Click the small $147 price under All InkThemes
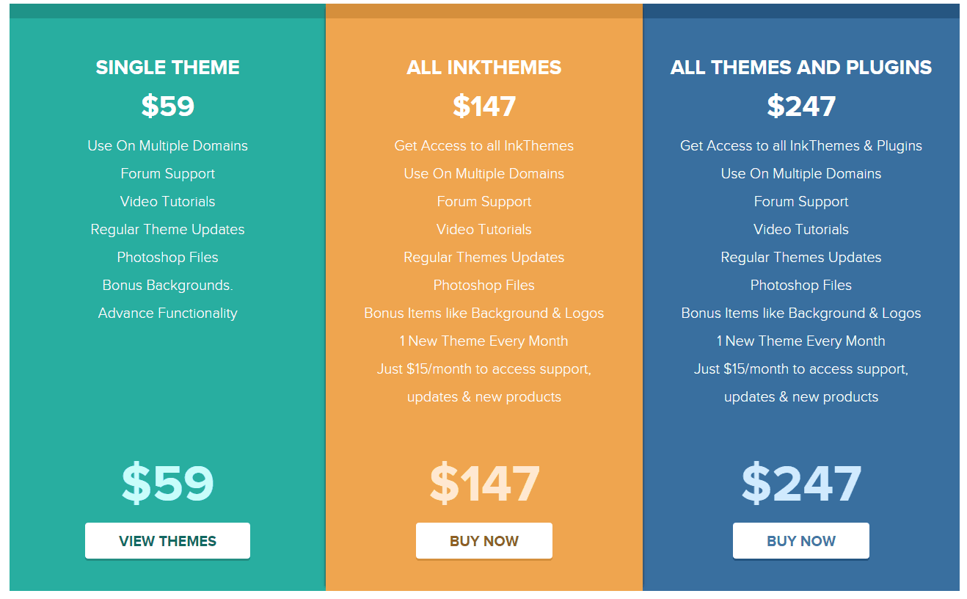This screenshot has width=967, height=599. click(x=484, y=106)
